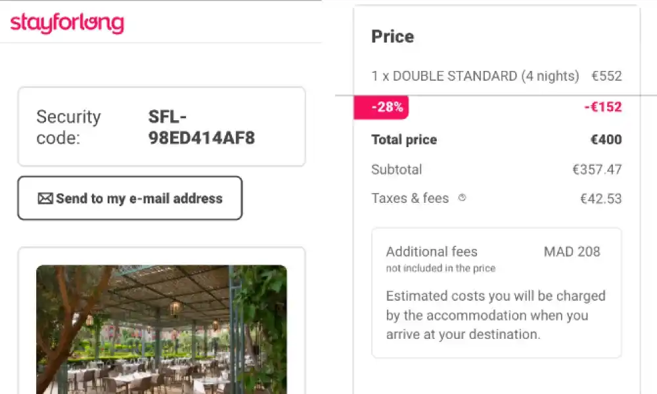The height and width of the screenshot is (394, 657).
Task: Click the MAD 208 additional fee amount
Action: (572, 252)
